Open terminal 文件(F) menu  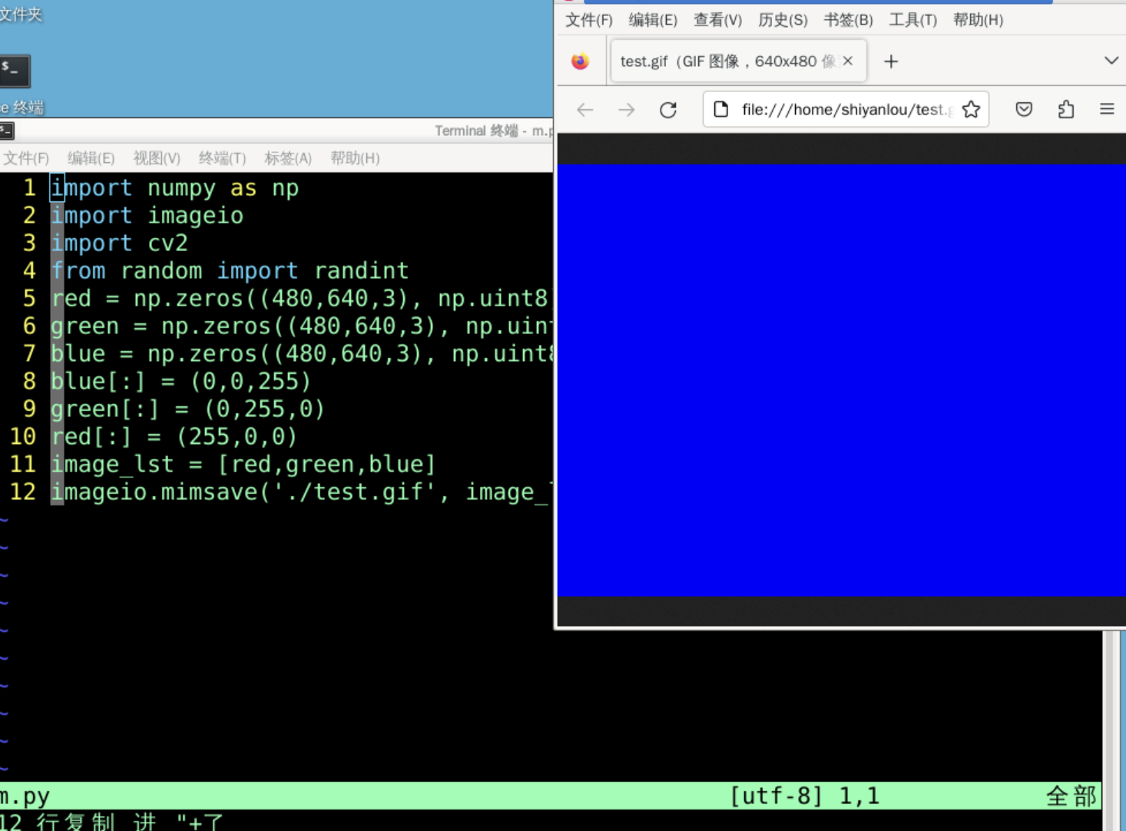pyautogui.click(x=26, y=158)
